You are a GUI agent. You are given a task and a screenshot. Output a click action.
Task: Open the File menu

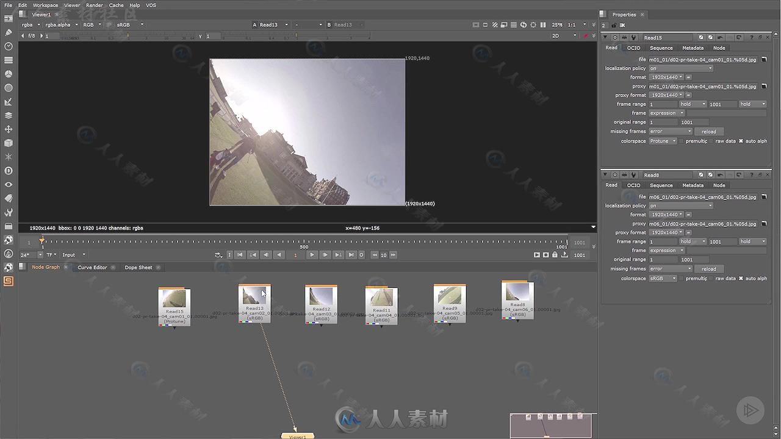9,5
